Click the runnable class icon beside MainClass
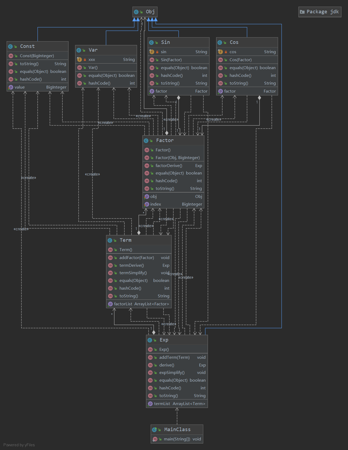Screen dimensions: 348x450 (x=154, y=430)
